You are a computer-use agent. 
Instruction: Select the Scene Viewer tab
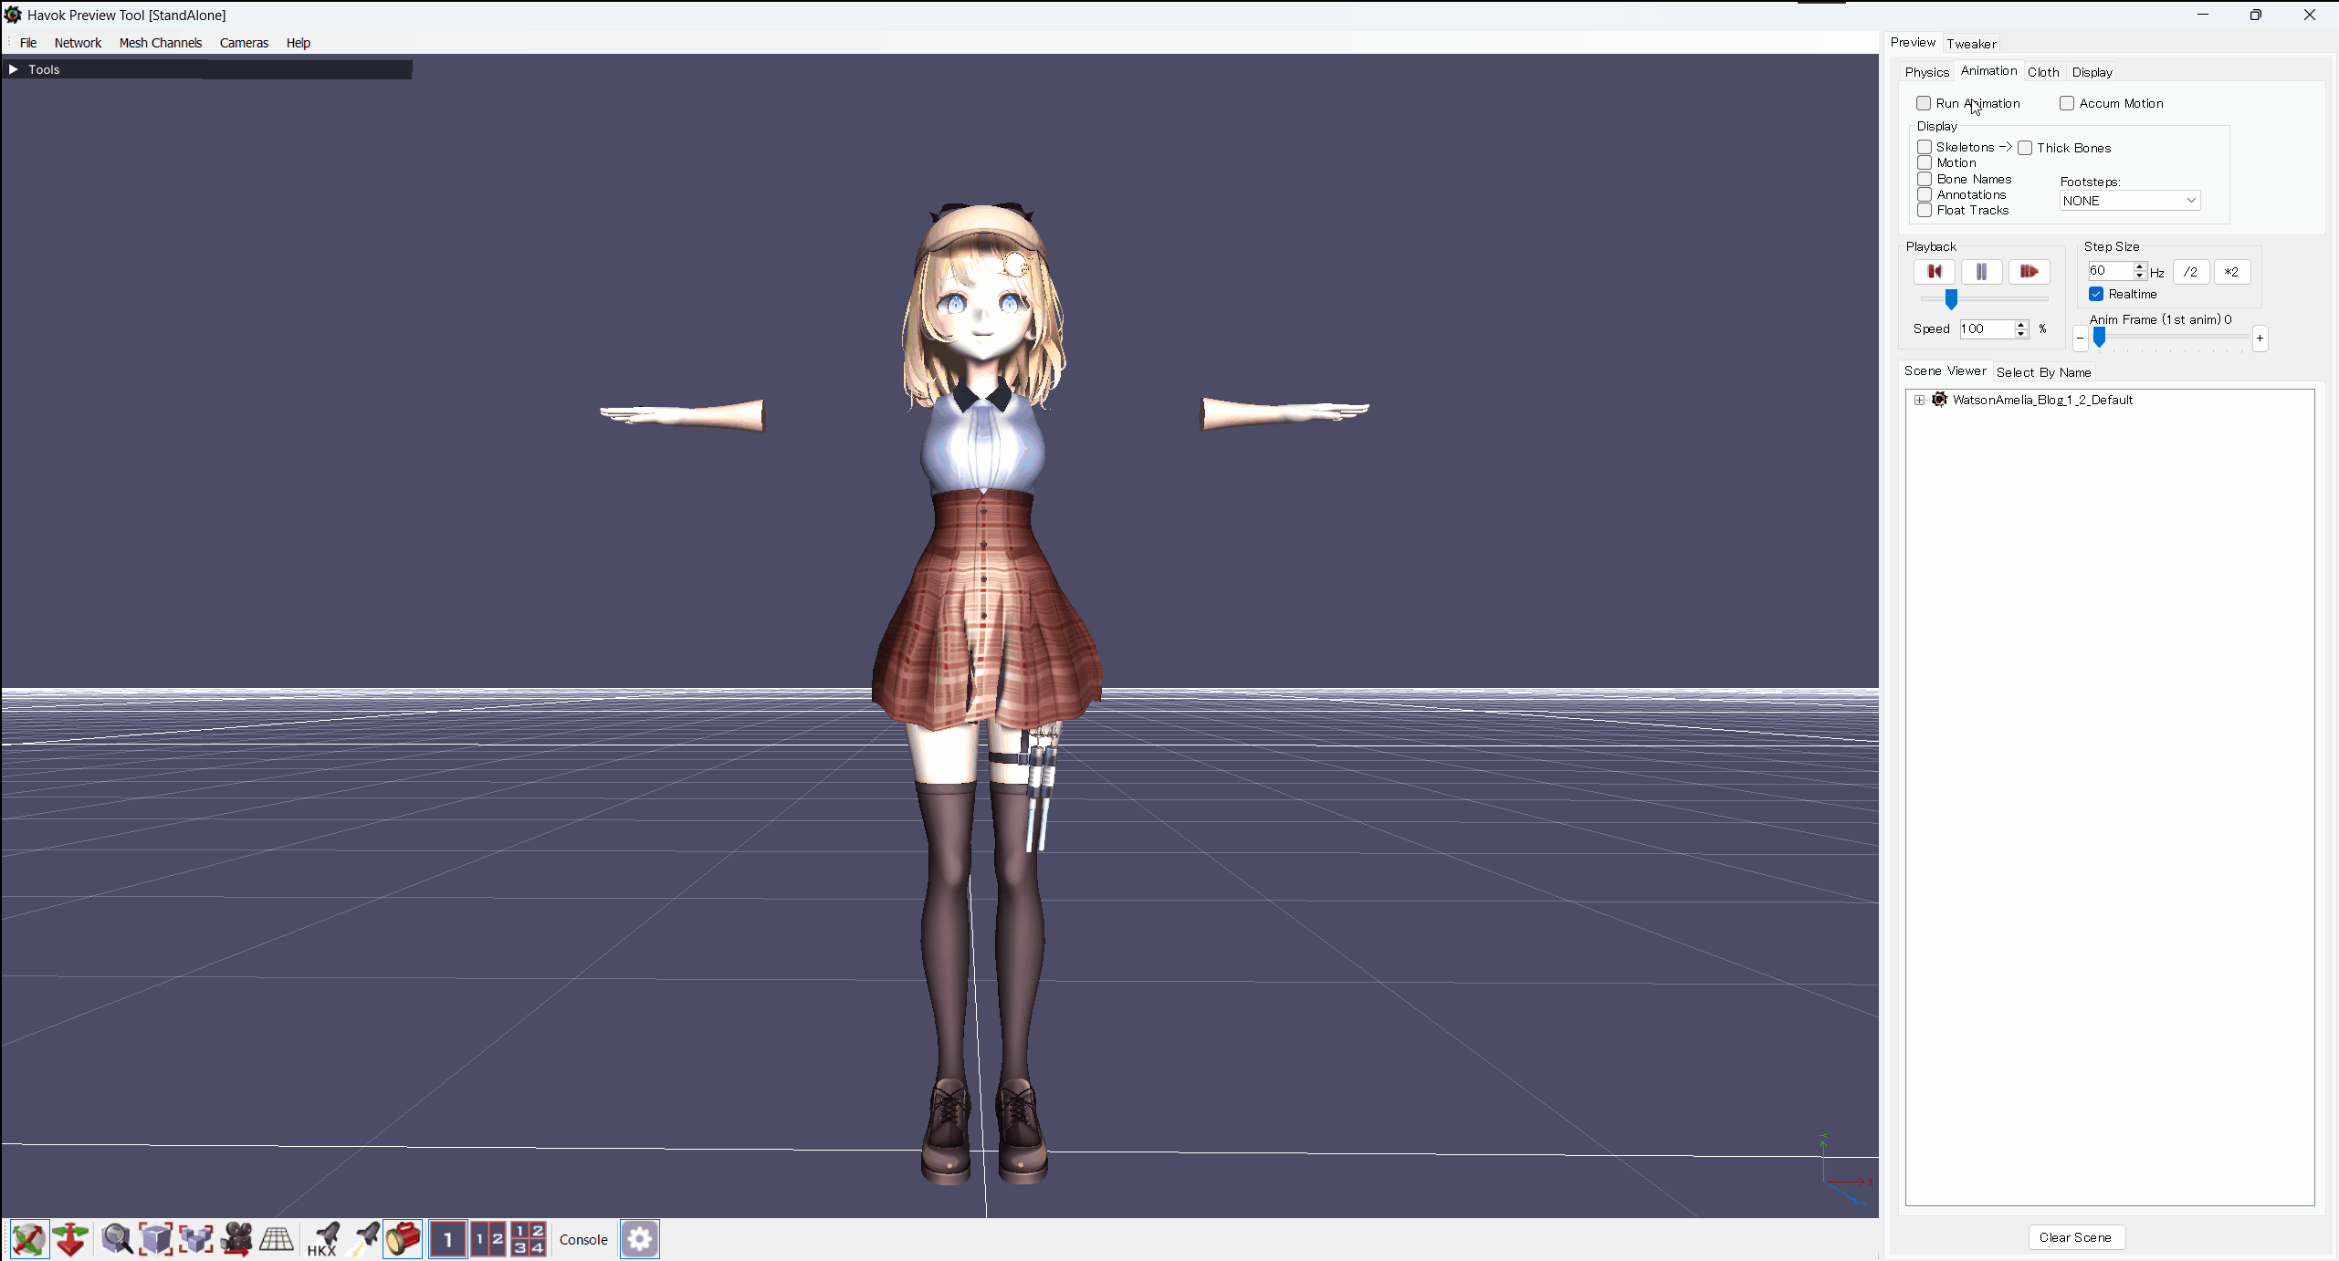[1945, 371]
